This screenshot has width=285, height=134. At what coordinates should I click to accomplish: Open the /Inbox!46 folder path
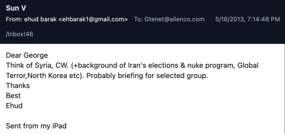(19, 34)
